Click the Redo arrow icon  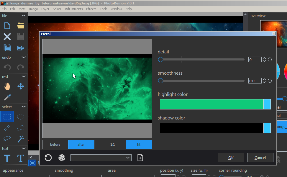click(x=21, y=67)
